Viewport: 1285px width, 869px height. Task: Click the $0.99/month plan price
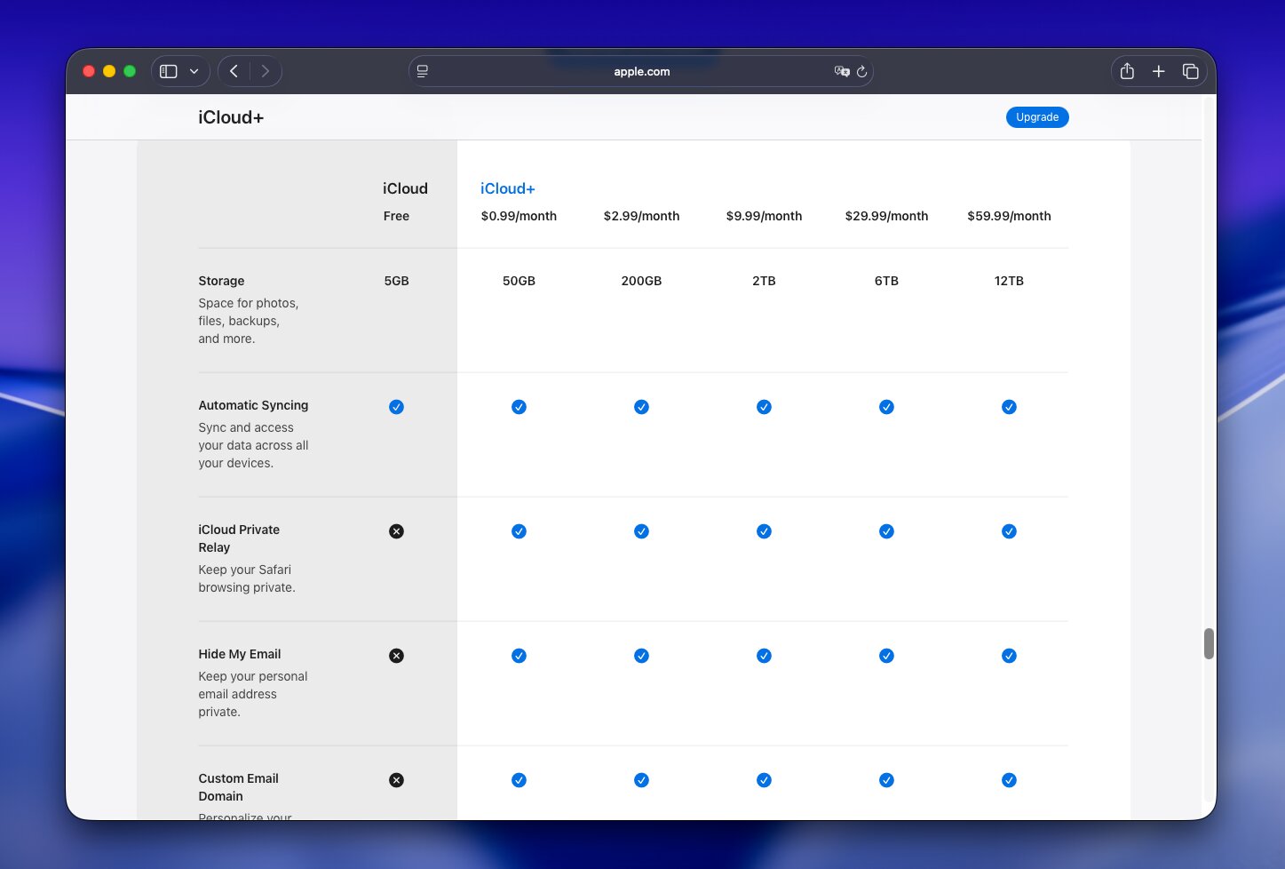coord(519,216)
